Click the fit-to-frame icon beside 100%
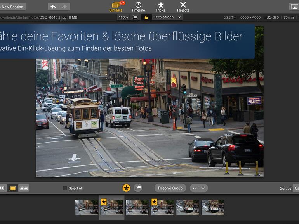Image resolution: width=299 pixels, height=224 pixels. pyautogui.click(x=135, y=17)
